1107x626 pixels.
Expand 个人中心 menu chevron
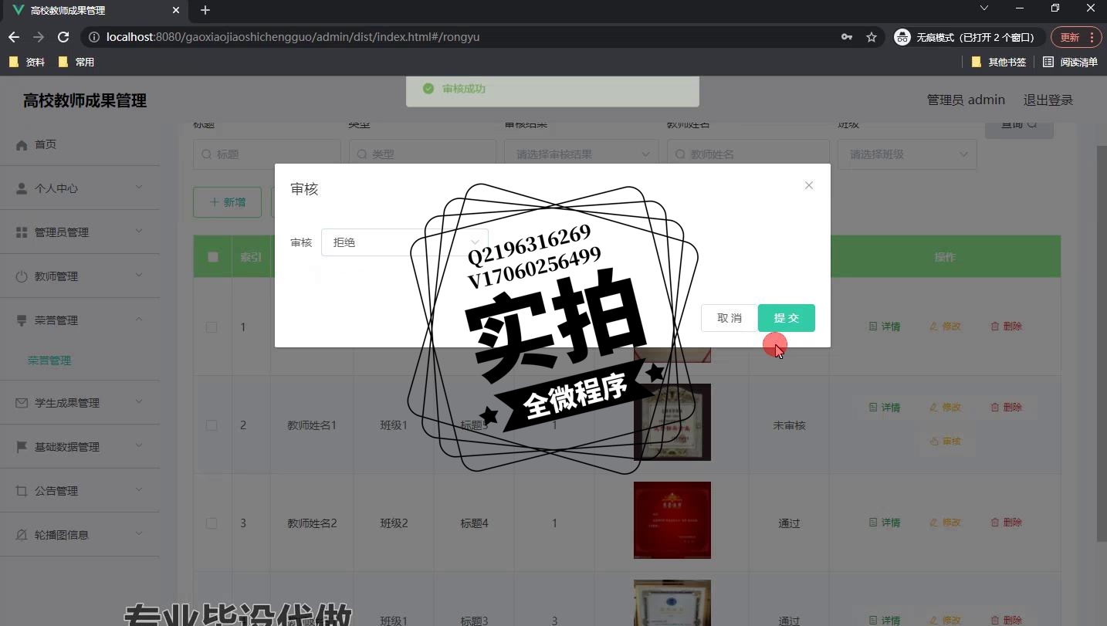139,188
